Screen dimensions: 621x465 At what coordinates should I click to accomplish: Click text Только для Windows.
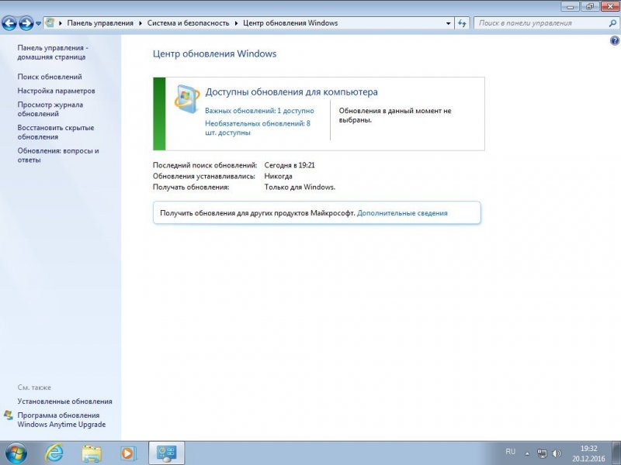pyautogui.click(x=300, y=188)
